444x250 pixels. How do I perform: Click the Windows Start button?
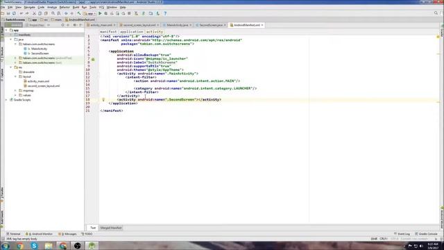[x=5, y=246]
